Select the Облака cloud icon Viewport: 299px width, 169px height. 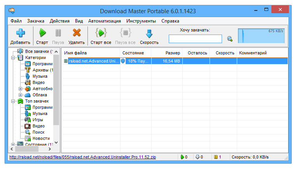(x=28, y=95)
